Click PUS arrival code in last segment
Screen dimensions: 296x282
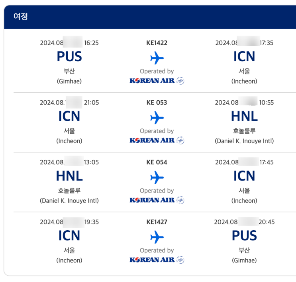click(244, 235)
